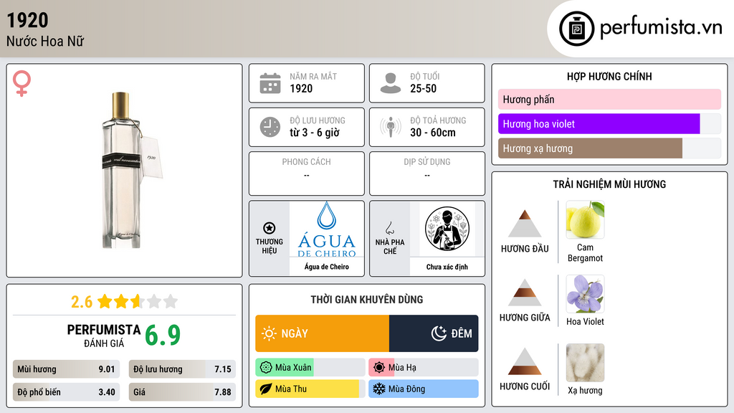Click the Dịp sử dụng card
734x413 pixels.
click(x=427, y=174)
